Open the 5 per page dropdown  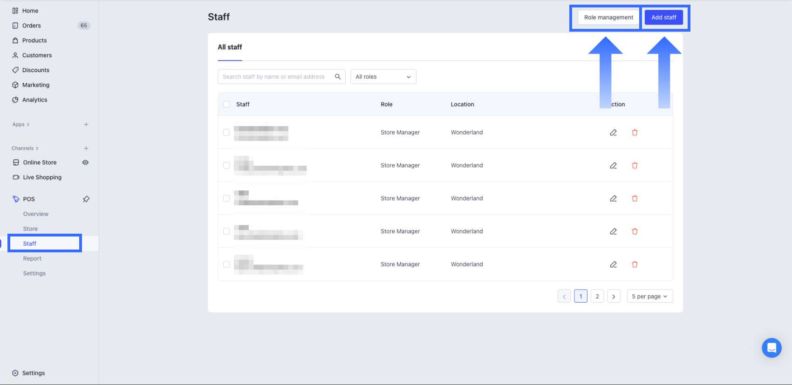[x=649, y=297]
